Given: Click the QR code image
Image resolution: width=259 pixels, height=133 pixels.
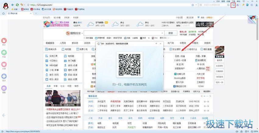Looking at the screenshot, I should (129, 65).
